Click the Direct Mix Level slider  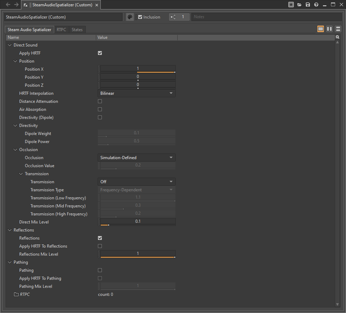tap(138, 222)
